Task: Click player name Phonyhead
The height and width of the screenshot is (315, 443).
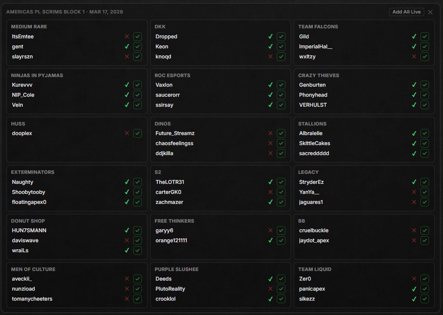Action: click(x=313, y=95)
